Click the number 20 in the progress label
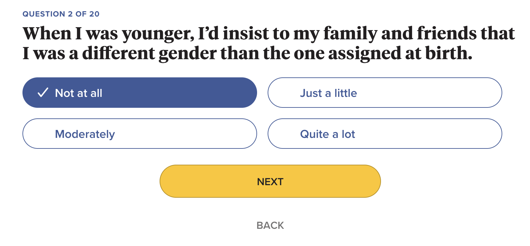 [94, 14]
